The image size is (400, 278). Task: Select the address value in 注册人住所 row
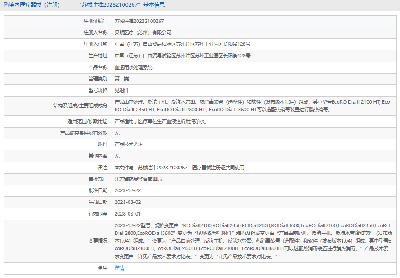click(182, 44)
